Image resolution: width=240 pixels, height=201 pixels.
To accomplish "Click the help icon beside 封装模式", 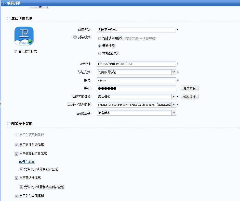I will 75,37.
